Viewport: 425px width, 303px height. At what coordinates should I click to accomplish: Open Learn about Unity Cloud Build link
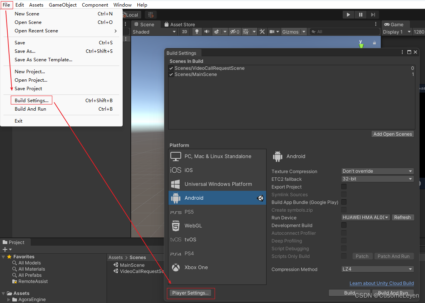tap(382, 283)
